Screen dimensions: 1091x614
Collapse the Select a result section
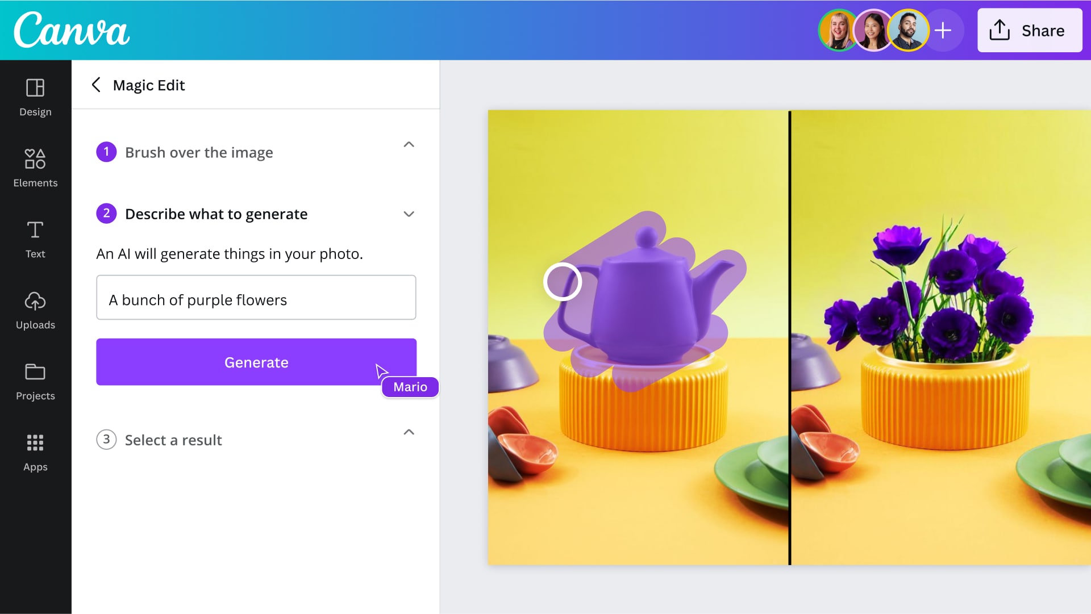pyautogui.click(x=410, y=433)
